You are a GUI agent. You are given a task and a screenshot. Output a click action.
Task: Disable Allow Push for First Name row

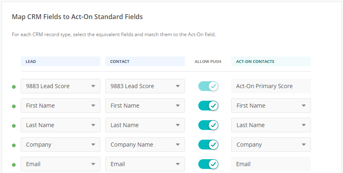tap(208, 106)
